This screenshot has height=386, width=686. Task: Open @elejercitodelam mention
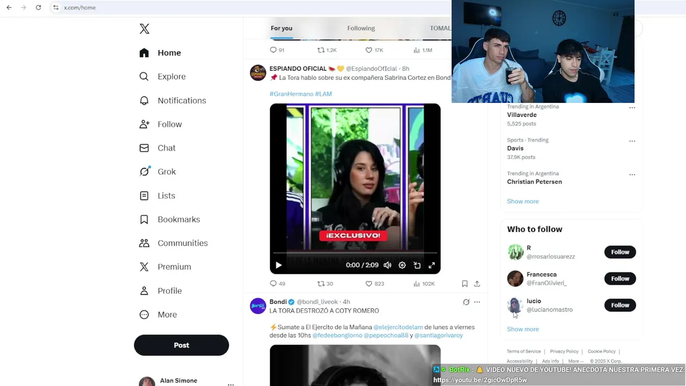pos(398,327)
